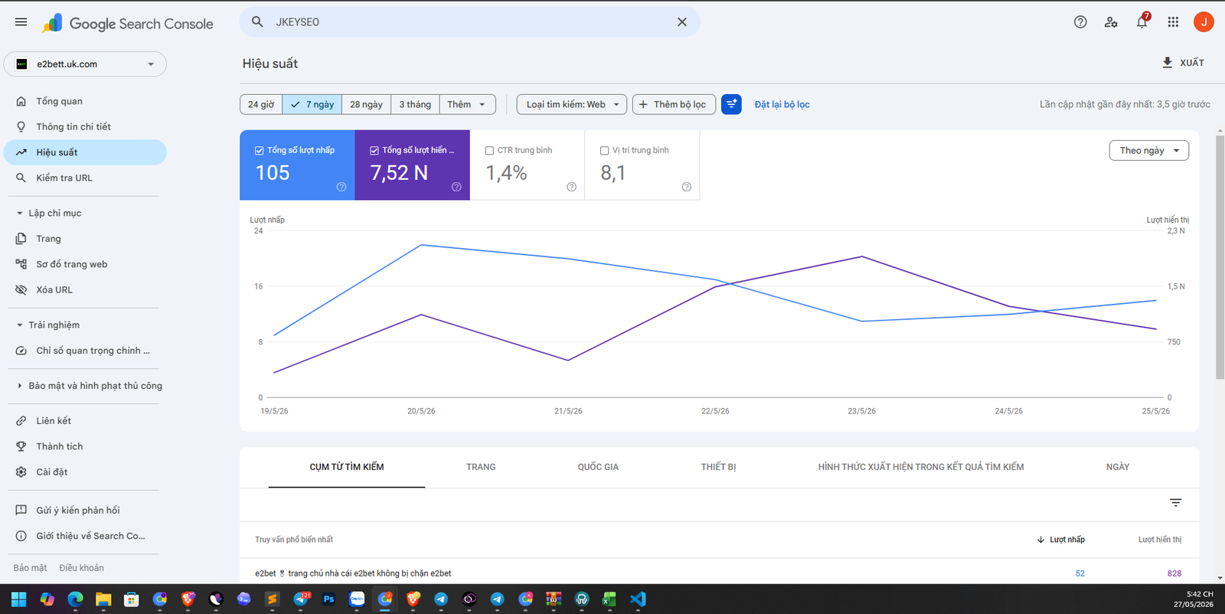Sort by Lượt hiển thị column header
The image size is (1225, 614).
tap(1160, 540)
